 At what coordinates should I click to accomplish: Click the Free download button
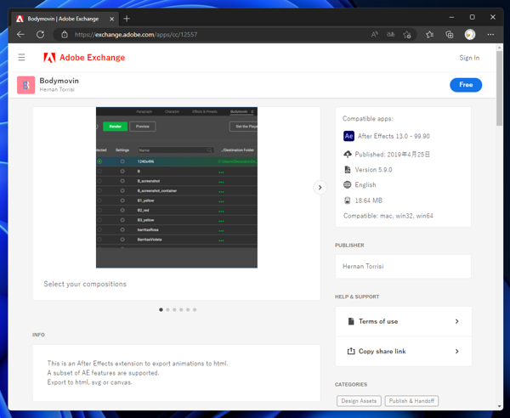[466, 85]
